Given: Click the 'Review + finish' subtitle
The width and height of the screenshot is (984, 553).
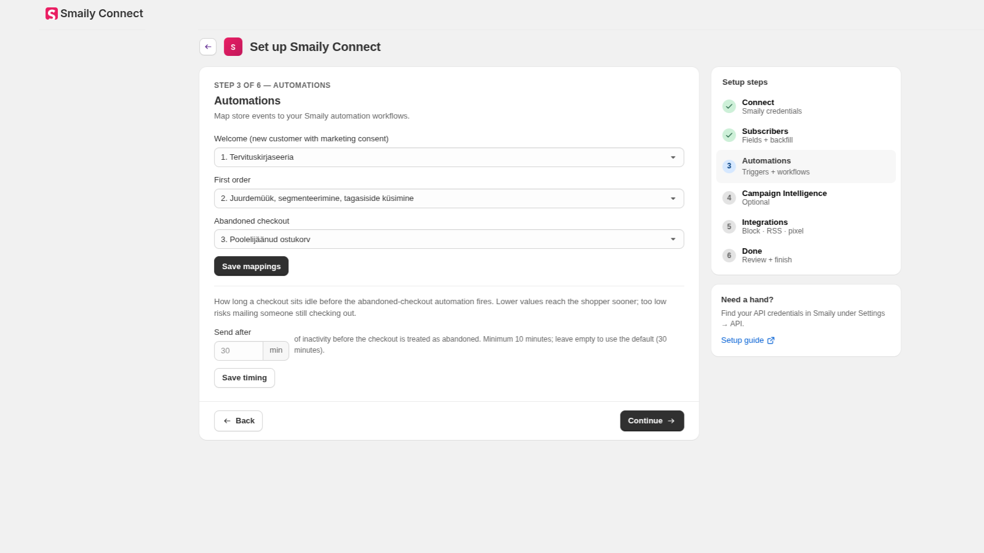Looking at the screenshot, I should (x=767, y=260).
